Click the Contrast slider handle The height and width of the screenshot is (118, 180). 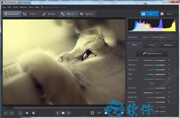[x=154, y=92]
